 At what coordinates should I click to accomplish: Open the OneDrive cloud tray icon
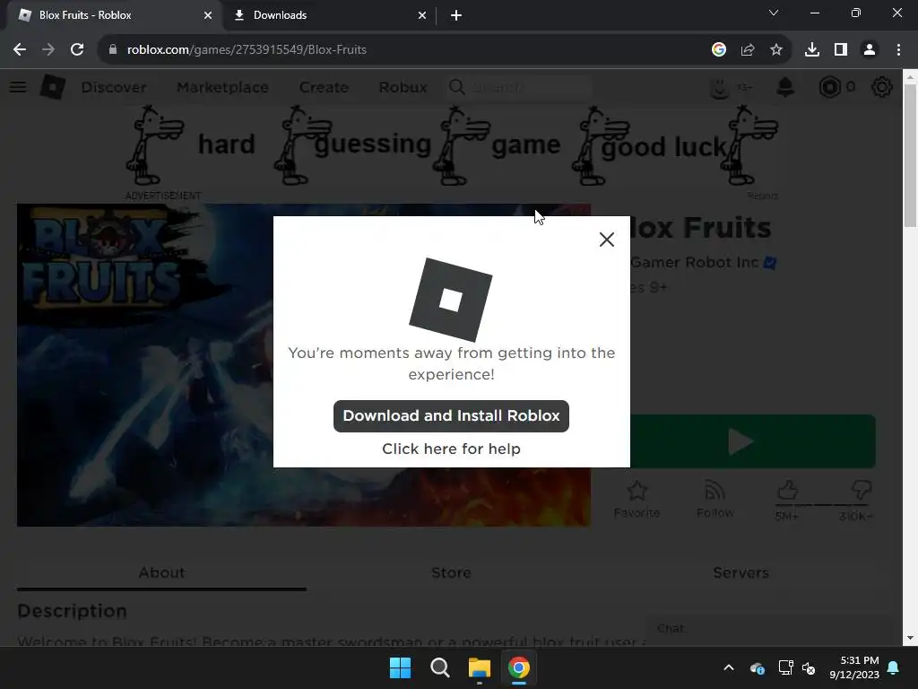click(x=757, y=667)
